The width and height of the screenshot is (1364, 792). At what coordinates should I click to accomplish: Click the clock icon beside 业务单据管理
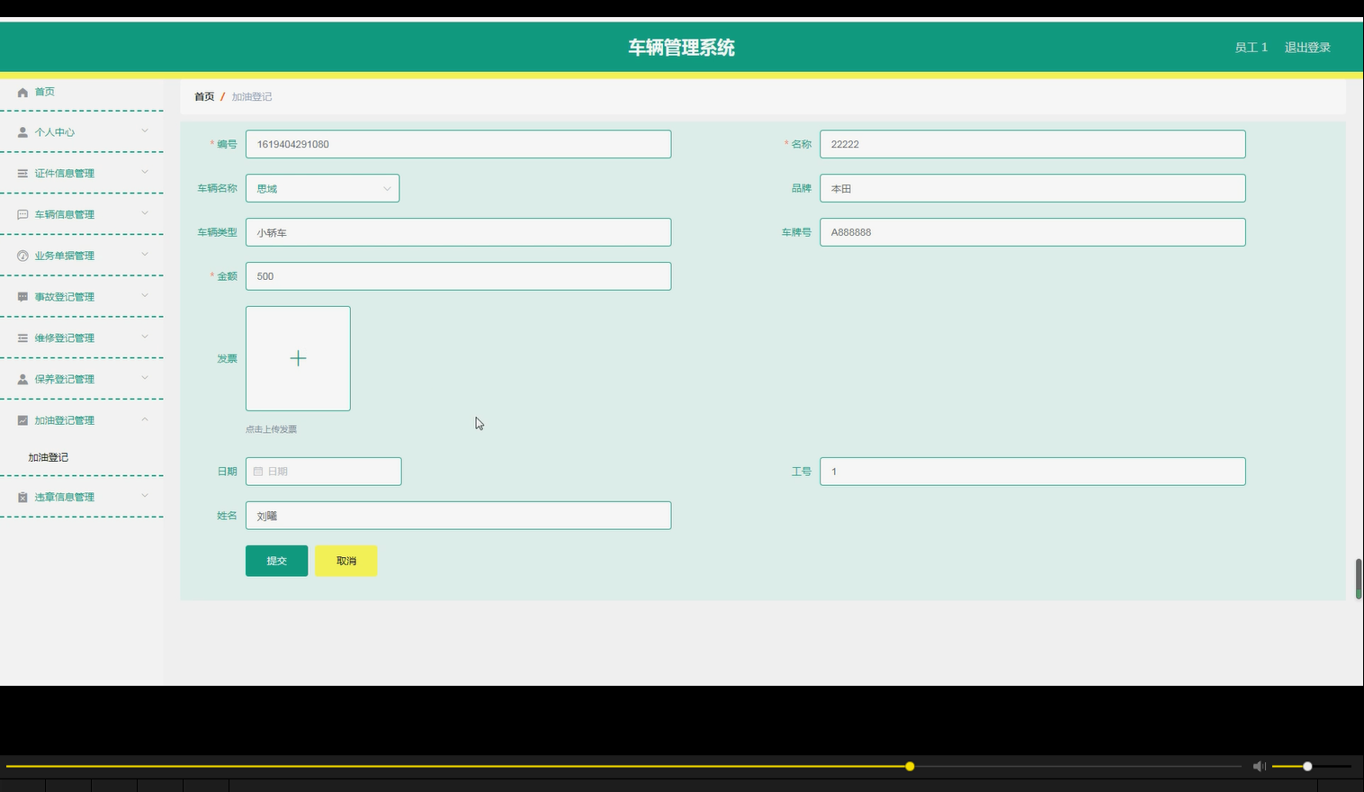(x=22, y=255)
